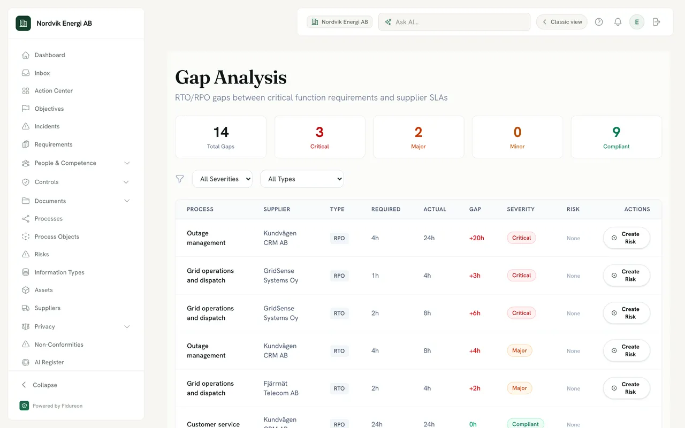Click the AI Register chip icon
Screen dimensions: 685x428
pyautogui.click(x=26, y=362)
